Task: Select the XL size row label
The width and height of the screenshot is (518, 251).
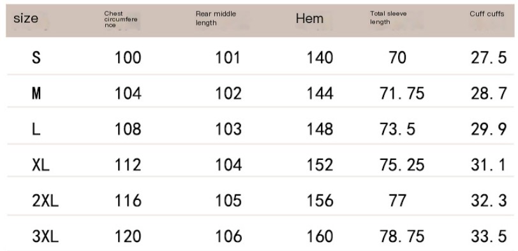Action: pos(41,164)
